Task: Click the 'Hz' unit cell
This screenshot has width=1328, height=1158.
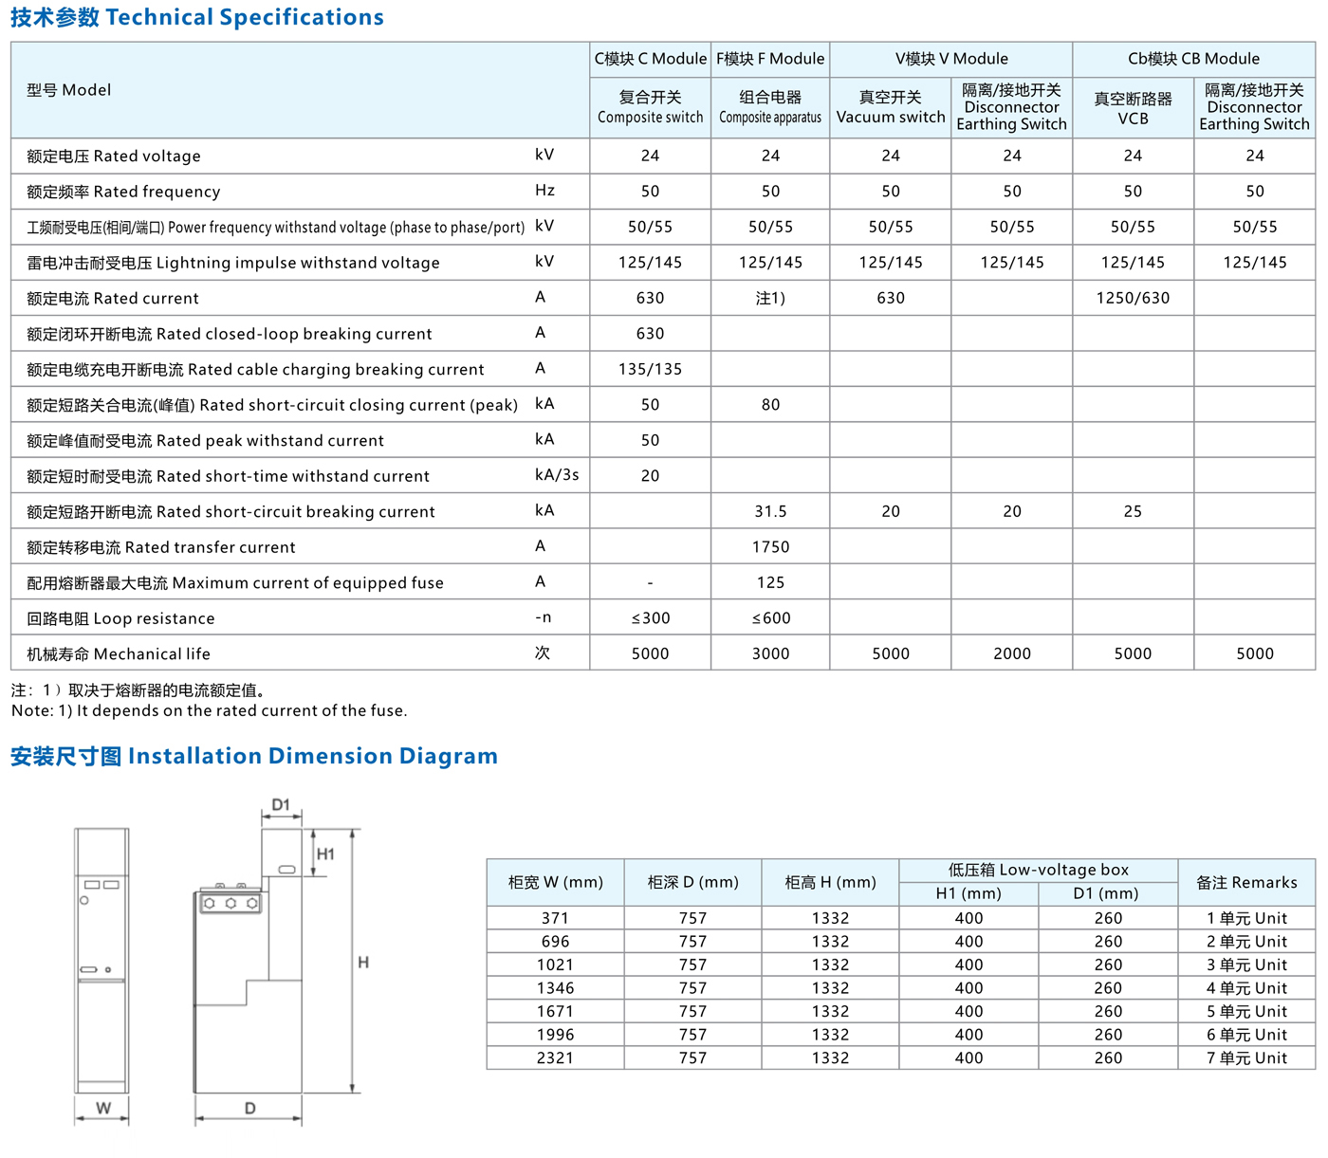Action: tap(544, 190)
